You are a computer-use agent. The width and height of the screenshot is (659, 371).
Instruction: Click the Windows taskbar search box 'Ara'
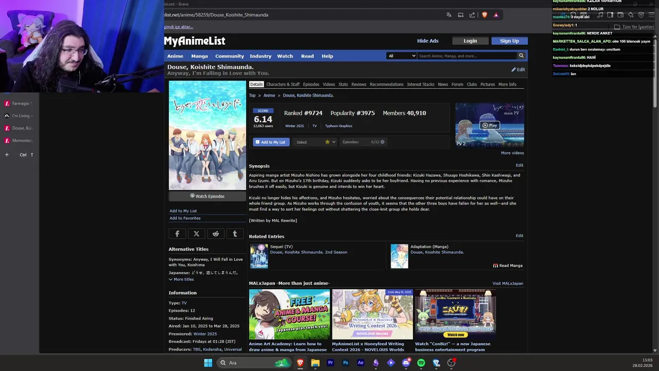255,363
